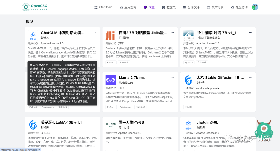Go to the 数据集 section
Screen dimensions: 280x151
pyautogui.click(x=169, y=7)
